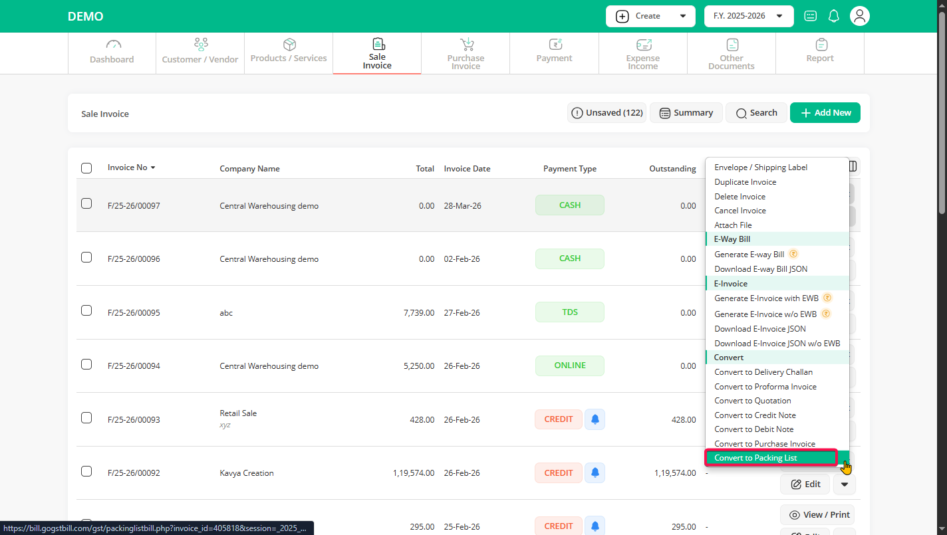This screenshot has width=947, height=535.
Task: Click the Add New button
Action: click(825, 113)
